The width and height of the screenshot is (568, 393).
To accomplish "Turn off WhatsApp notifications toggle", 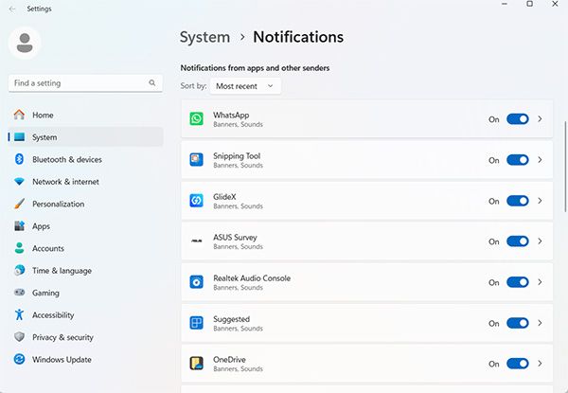I will click(x=517, y=118).
